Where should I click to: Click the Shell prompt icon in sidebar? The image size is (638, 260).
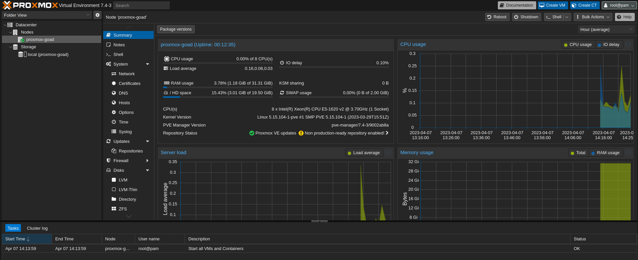[x=108, y=54]
